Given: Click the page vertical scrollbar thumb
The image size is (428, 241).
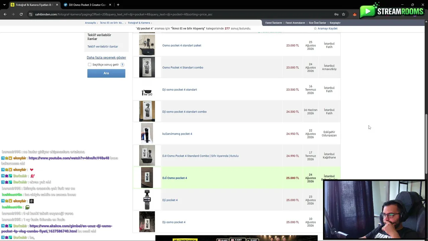Looking at the screenshot, I should click(426, 144).
